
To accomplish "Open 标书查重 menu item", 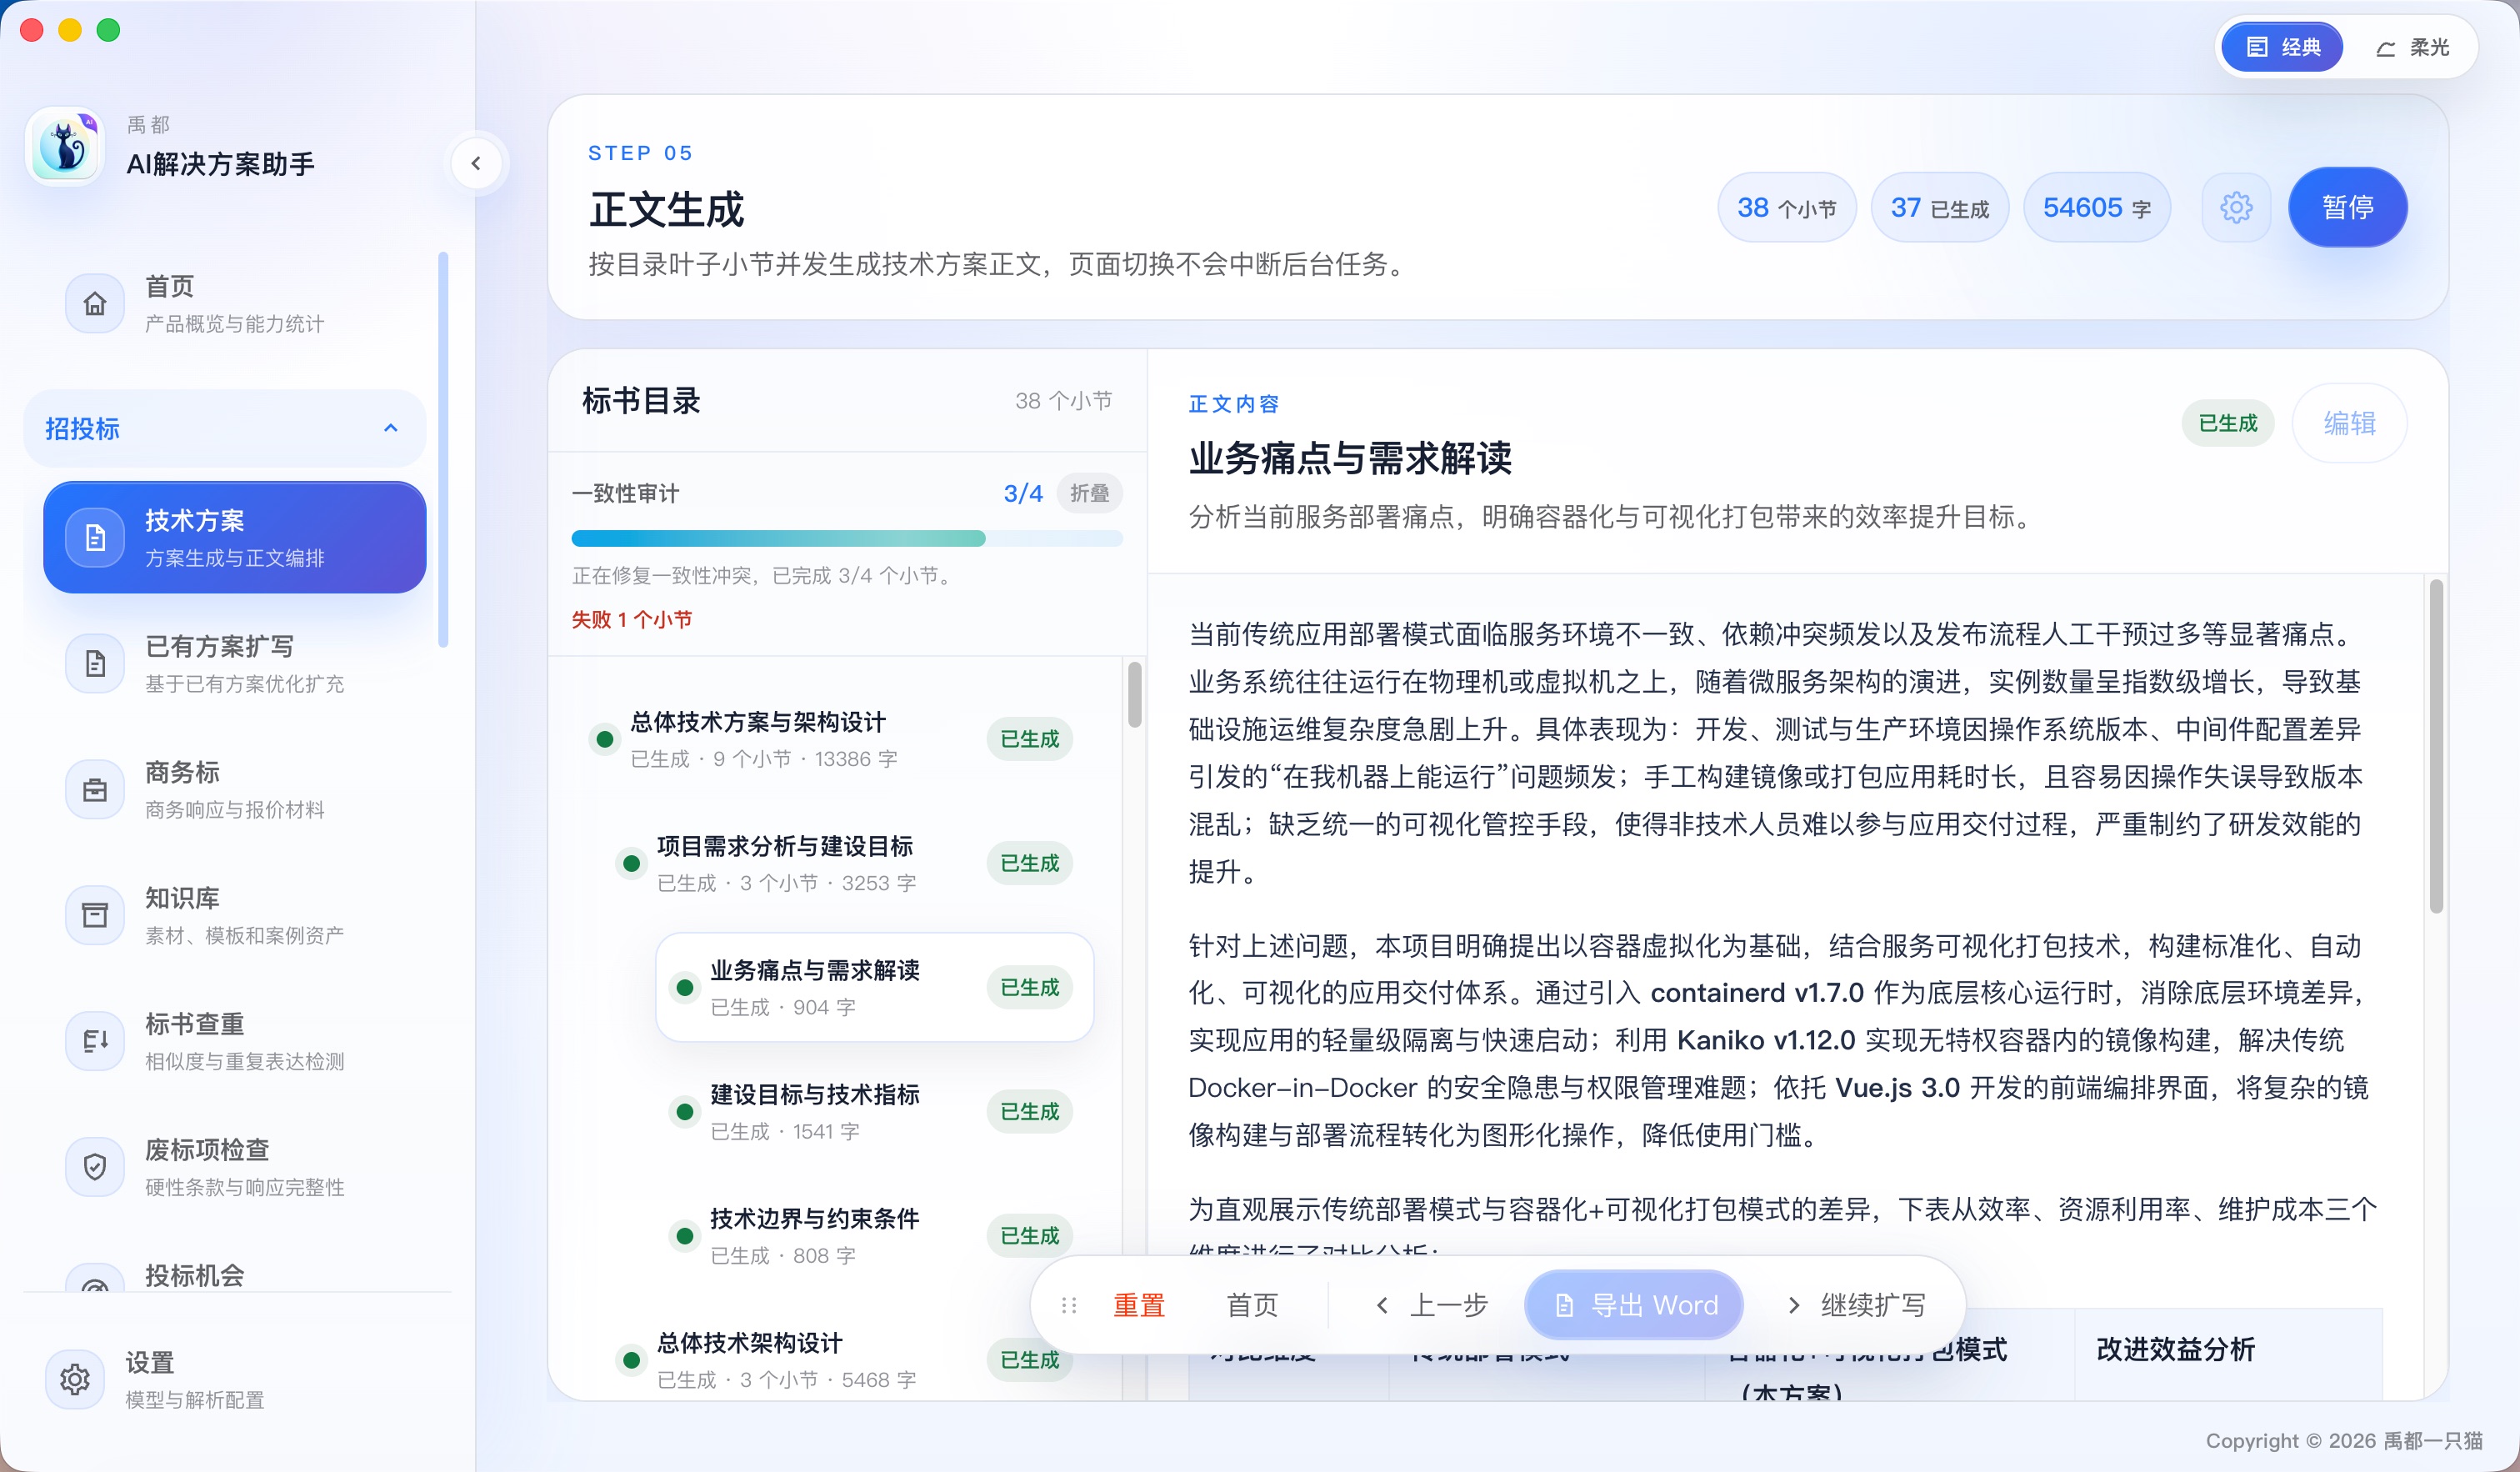I will pos(235,1041).
